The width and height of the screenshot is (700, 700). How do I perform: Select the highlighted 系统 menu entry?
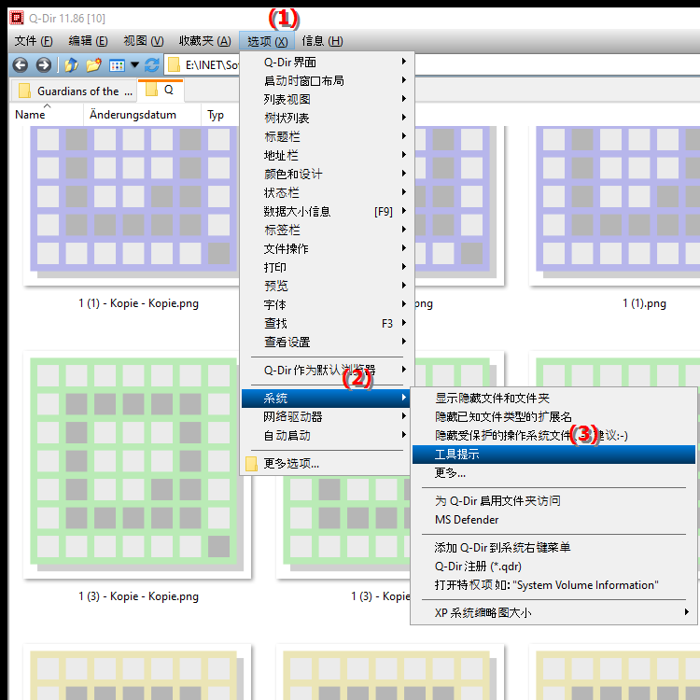(x=328, y=398)
